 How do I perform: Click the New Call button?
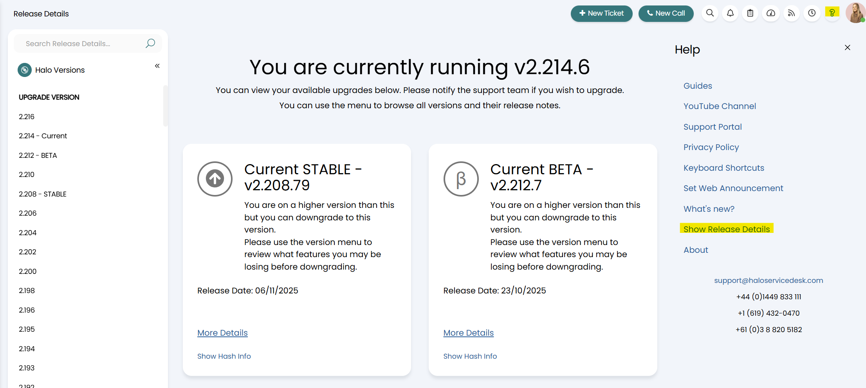pos(666,13)
